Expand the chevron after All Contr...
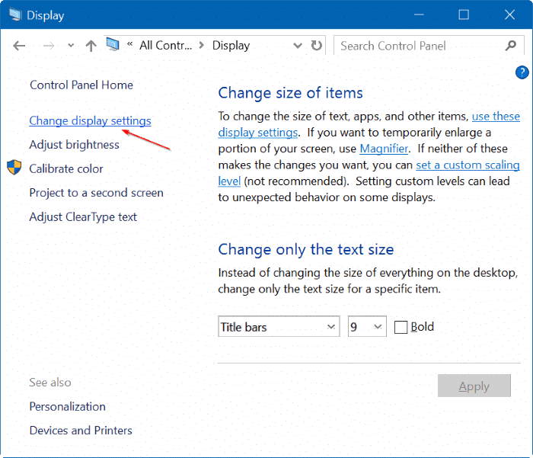The height and width of the screenshot is (458, 533). [x=202, y=45]
